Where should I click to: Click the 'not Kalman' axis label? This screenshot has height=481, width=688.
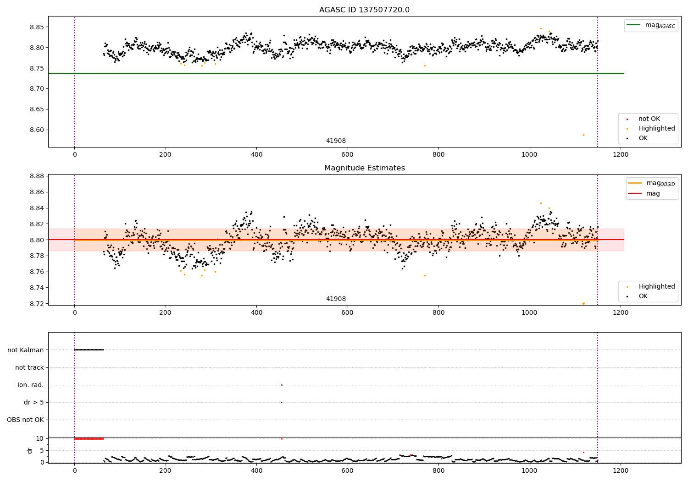(26, 350)
